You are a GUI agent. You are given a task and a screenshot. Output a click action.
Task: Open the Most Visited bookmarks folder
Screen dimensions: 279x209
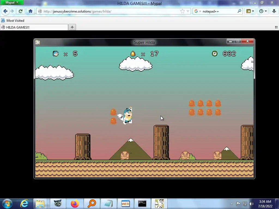pos(13,21)
